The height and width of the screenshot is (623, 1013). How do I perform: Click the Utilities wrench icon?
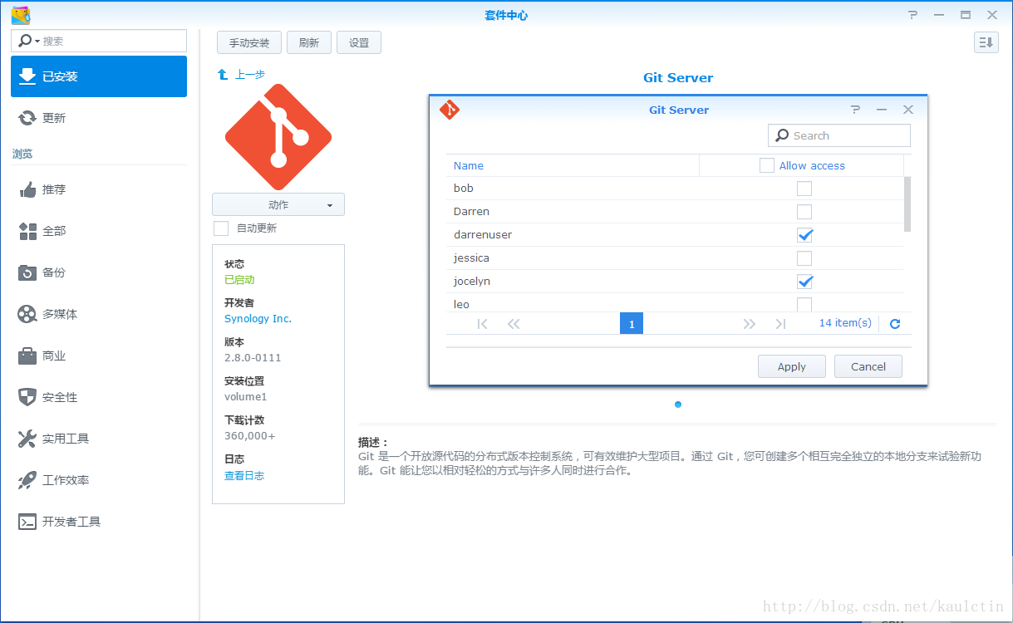coord(27,439)
